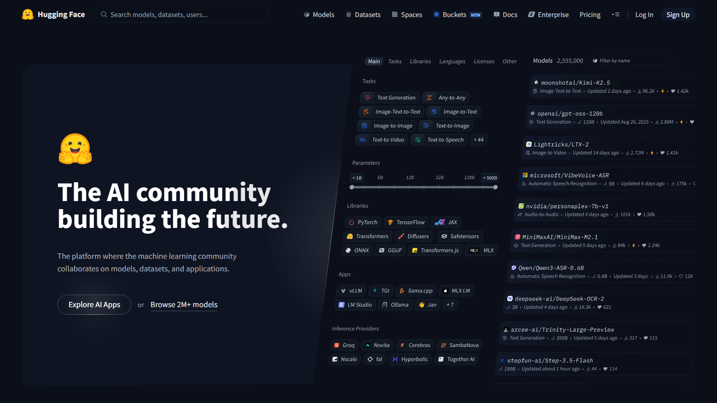Click the llama.cpp app icon
Screen dimensions: 717x403
click(402, 291)
